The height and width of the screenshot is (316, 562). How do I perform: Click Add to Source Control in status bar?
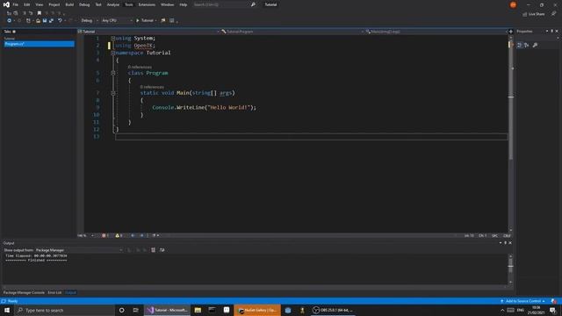pos(523,301)
